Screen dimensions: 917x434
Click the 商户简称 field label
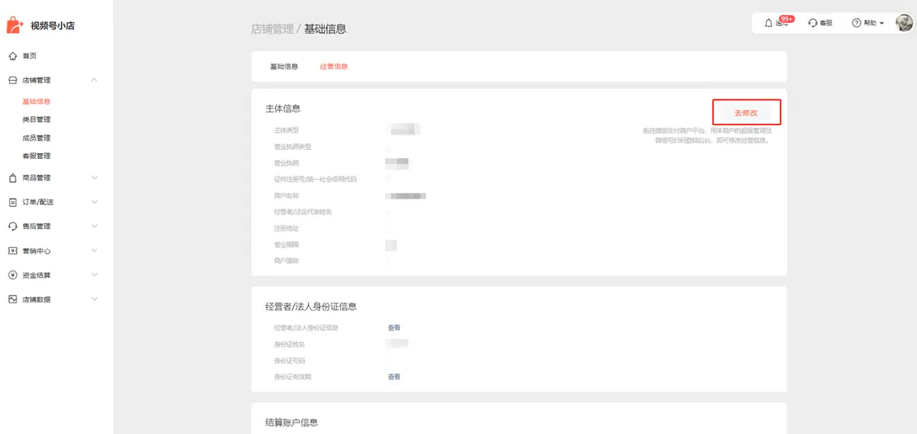(287, 261)
